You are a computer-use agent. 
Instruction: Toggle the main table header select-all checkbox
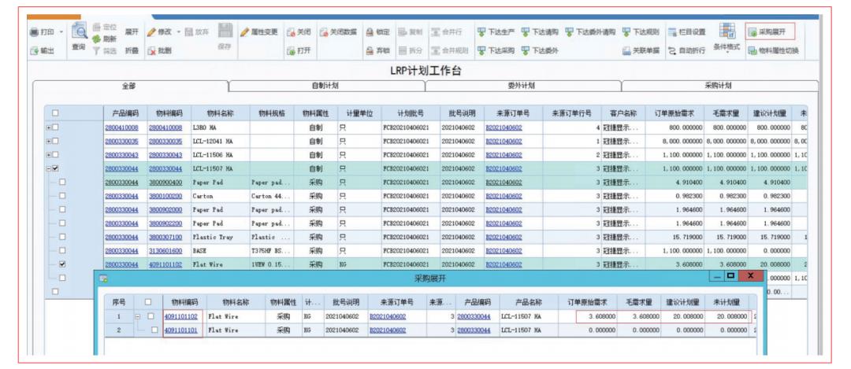tap(55, 113)
